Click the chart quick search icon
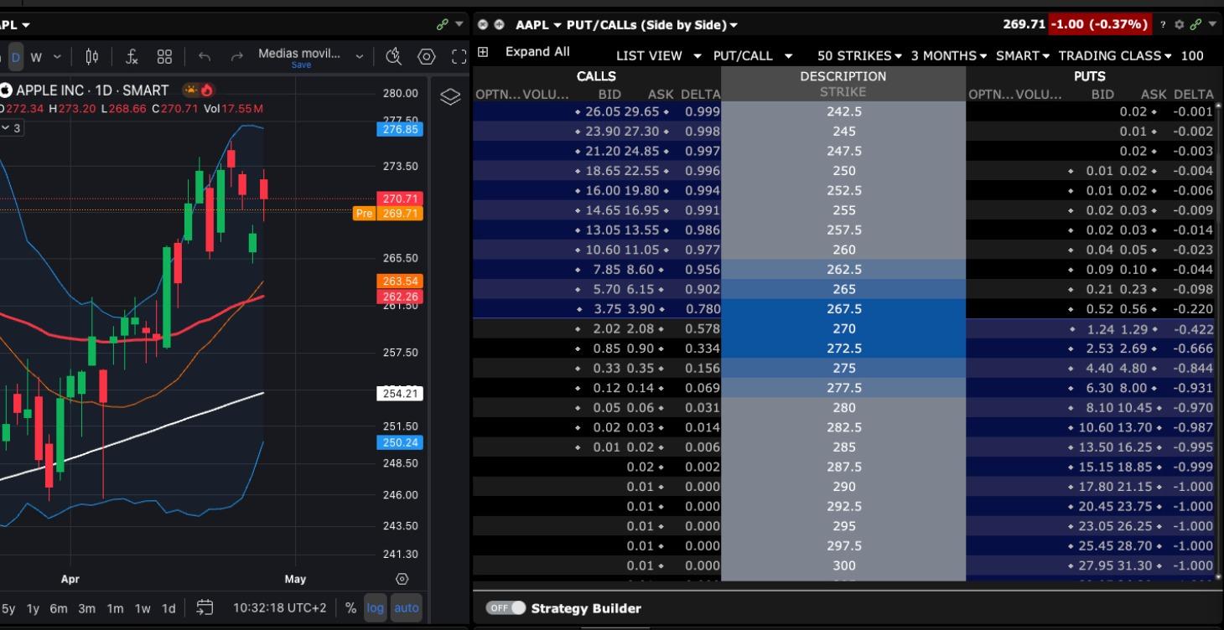The width and height of the screenshot is (1224, 630). (x=393, y=57)
